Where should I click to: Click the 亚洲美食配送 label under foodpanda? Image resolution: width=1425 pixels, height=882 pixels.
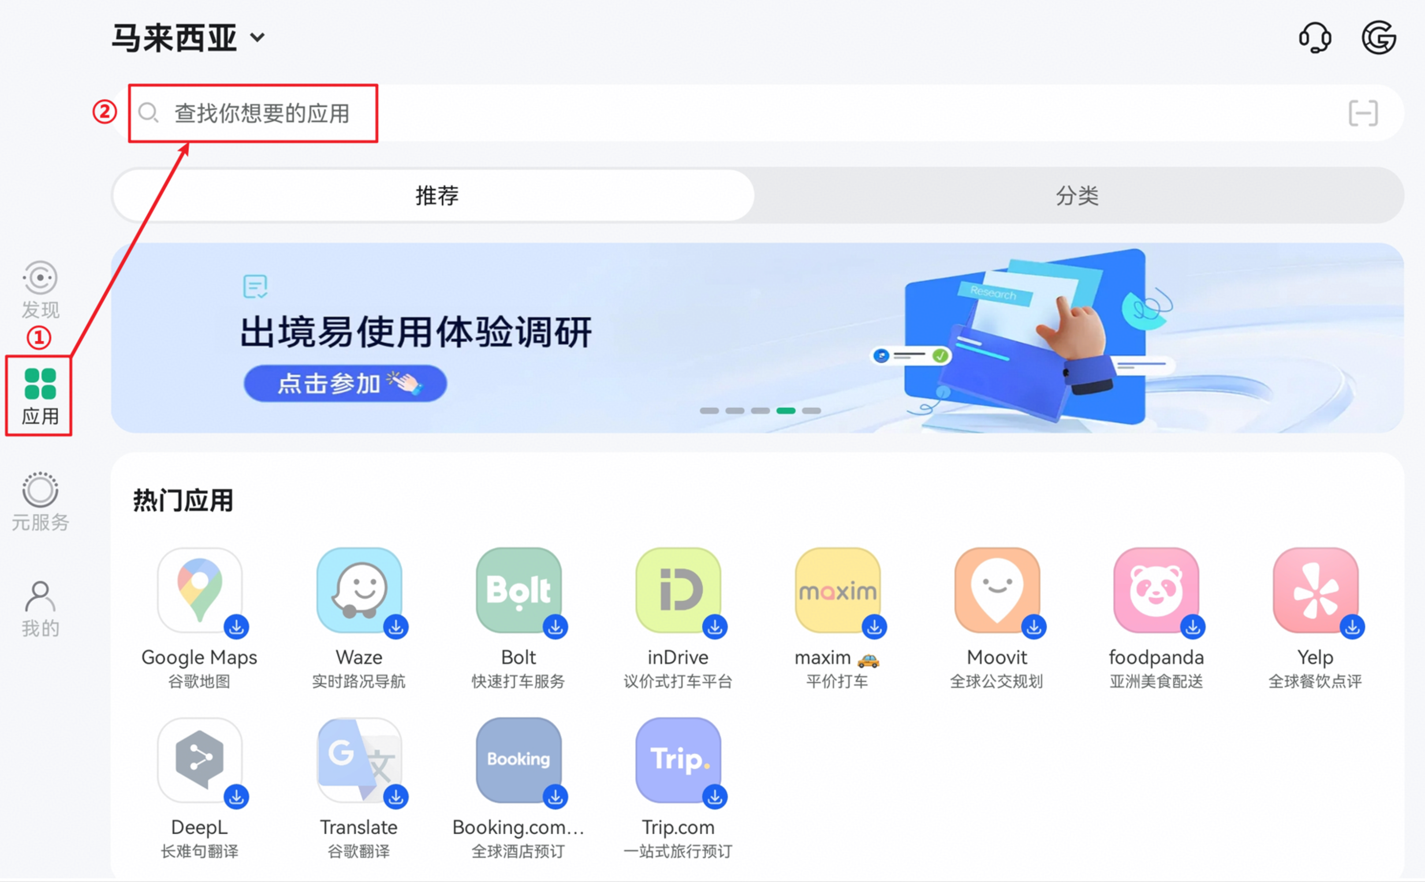point(1156,681)
